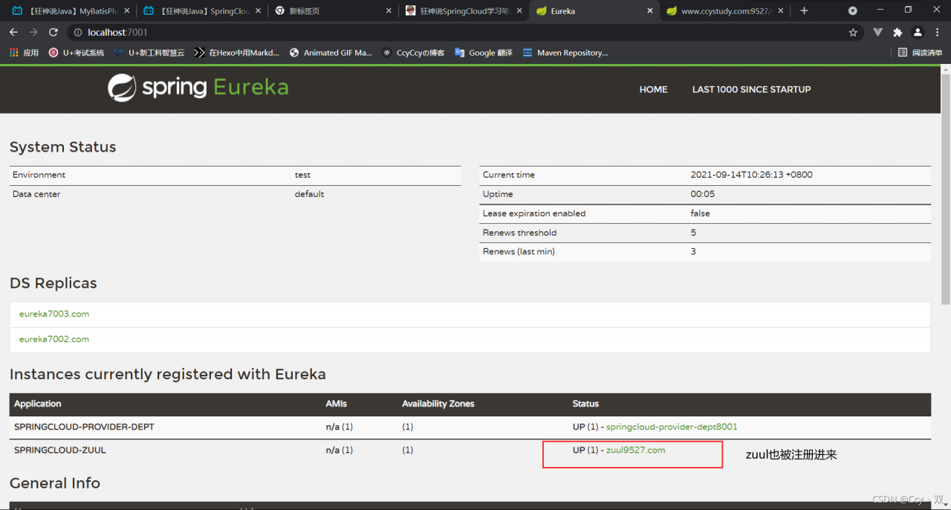Screen dimensions: 951x510
Task: Click the scrollbar up arrow
Action: pyautogui.click(x=945, y=69)
